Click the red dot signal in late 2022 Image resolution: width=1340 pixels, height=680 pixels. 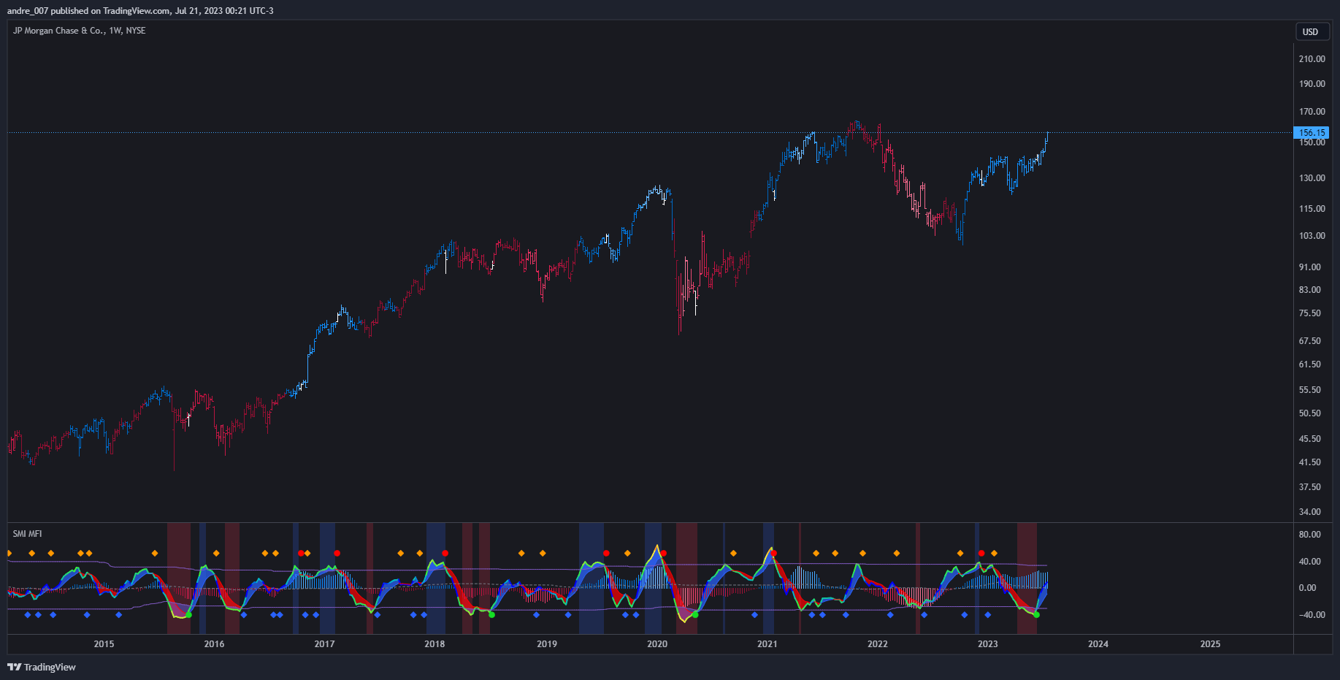(x=981, y=554)
